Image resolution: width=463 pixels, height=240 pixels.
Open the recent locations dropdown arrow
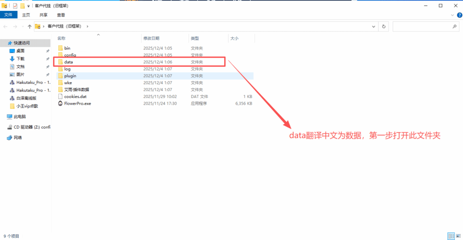pos(23,27)
